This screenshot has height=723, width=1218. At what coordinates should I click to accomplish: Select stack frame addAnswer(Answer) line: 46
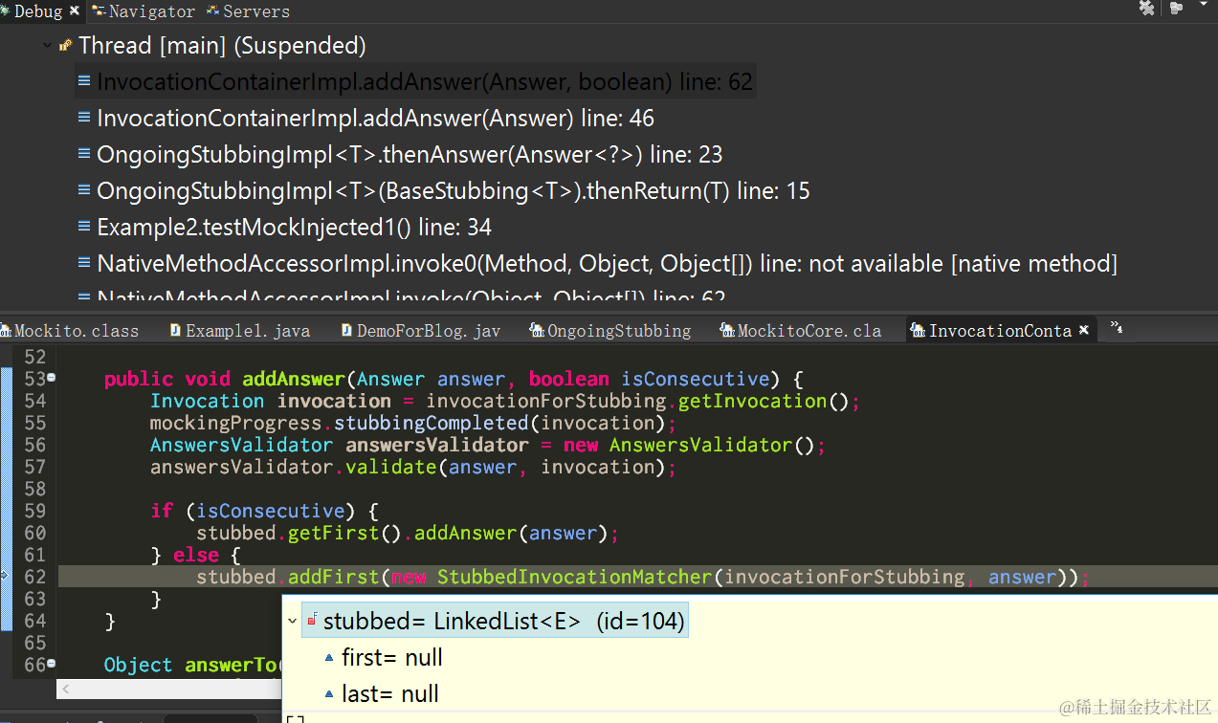[x=375, y=119]
